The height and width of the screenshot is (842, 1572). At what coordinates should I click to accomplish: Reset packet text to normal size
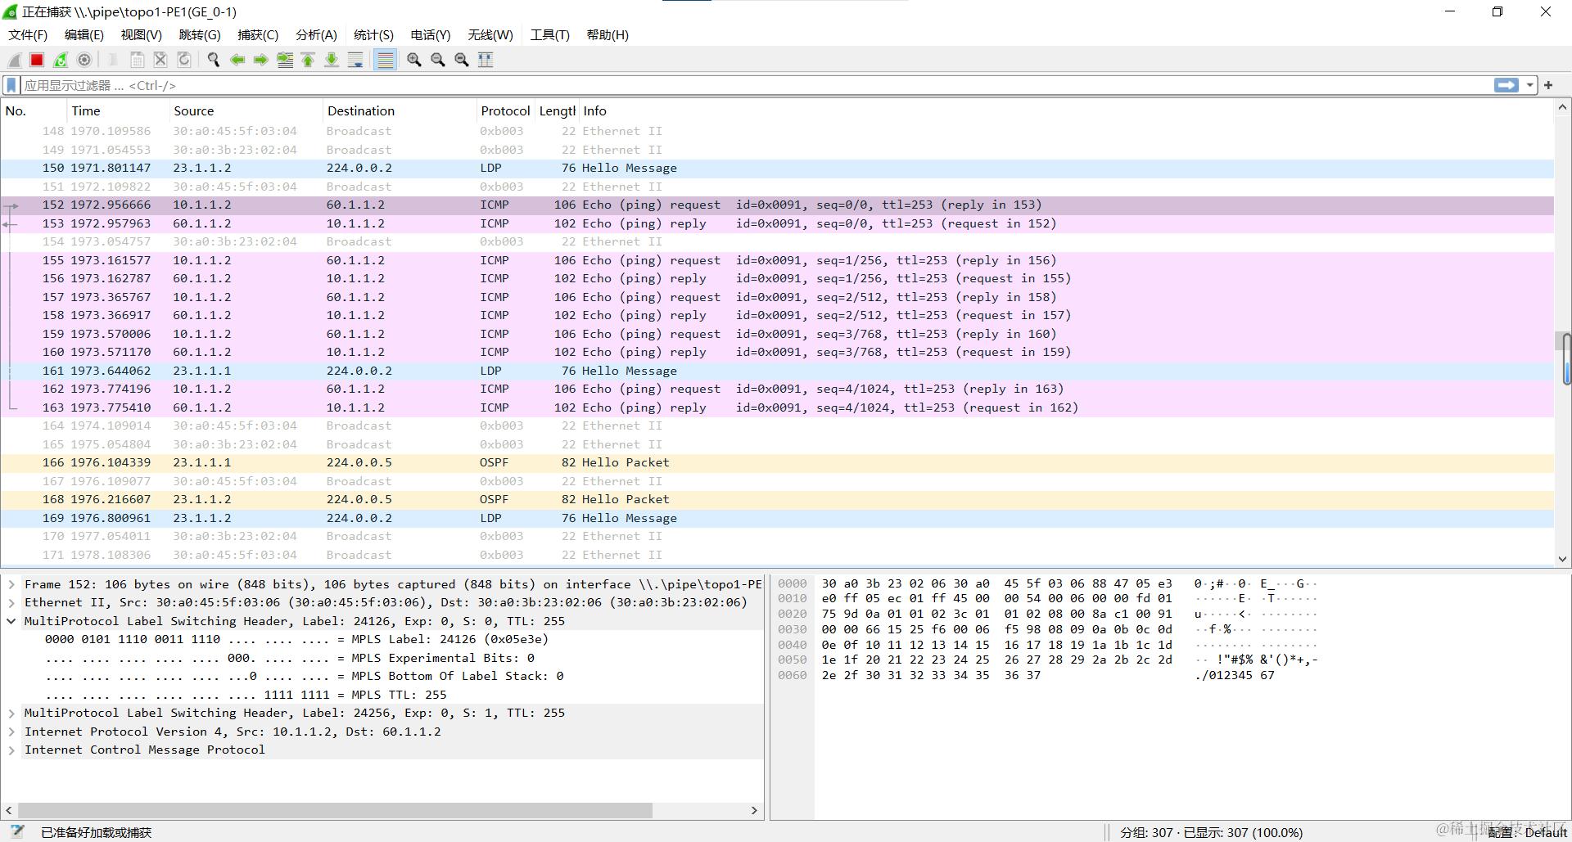coord(462,60)
